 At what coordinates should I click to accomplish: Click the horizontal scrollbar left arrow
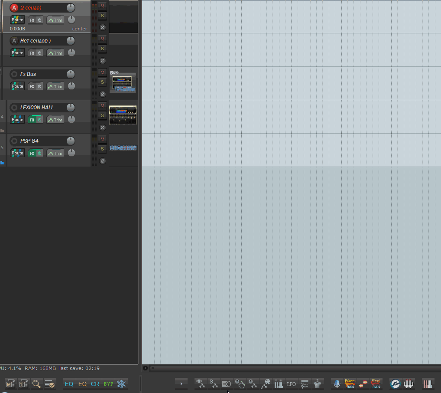[x=146, y=368]
